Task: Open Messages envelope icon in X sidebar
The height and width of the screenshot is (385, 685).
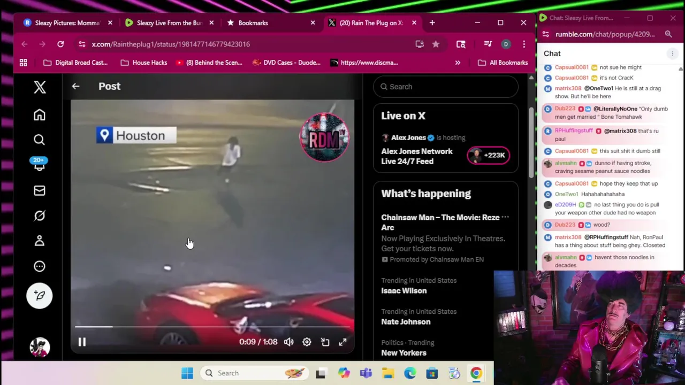Action: point(40,191)
